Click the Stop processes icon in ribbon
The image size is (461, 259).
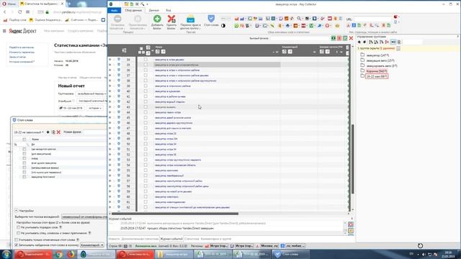(117, 19)
